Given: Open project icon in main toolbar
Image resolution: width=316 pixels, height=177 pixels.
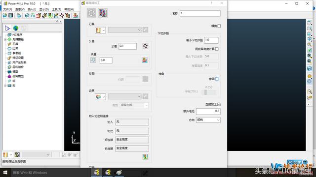Looking at the screenshot, I should [5, 15].
